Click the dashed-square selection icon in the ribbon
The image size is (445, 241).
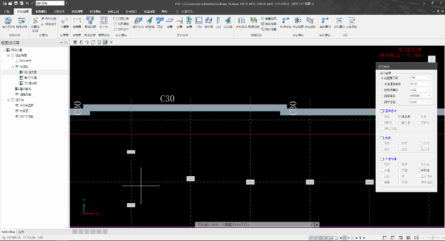104,20
